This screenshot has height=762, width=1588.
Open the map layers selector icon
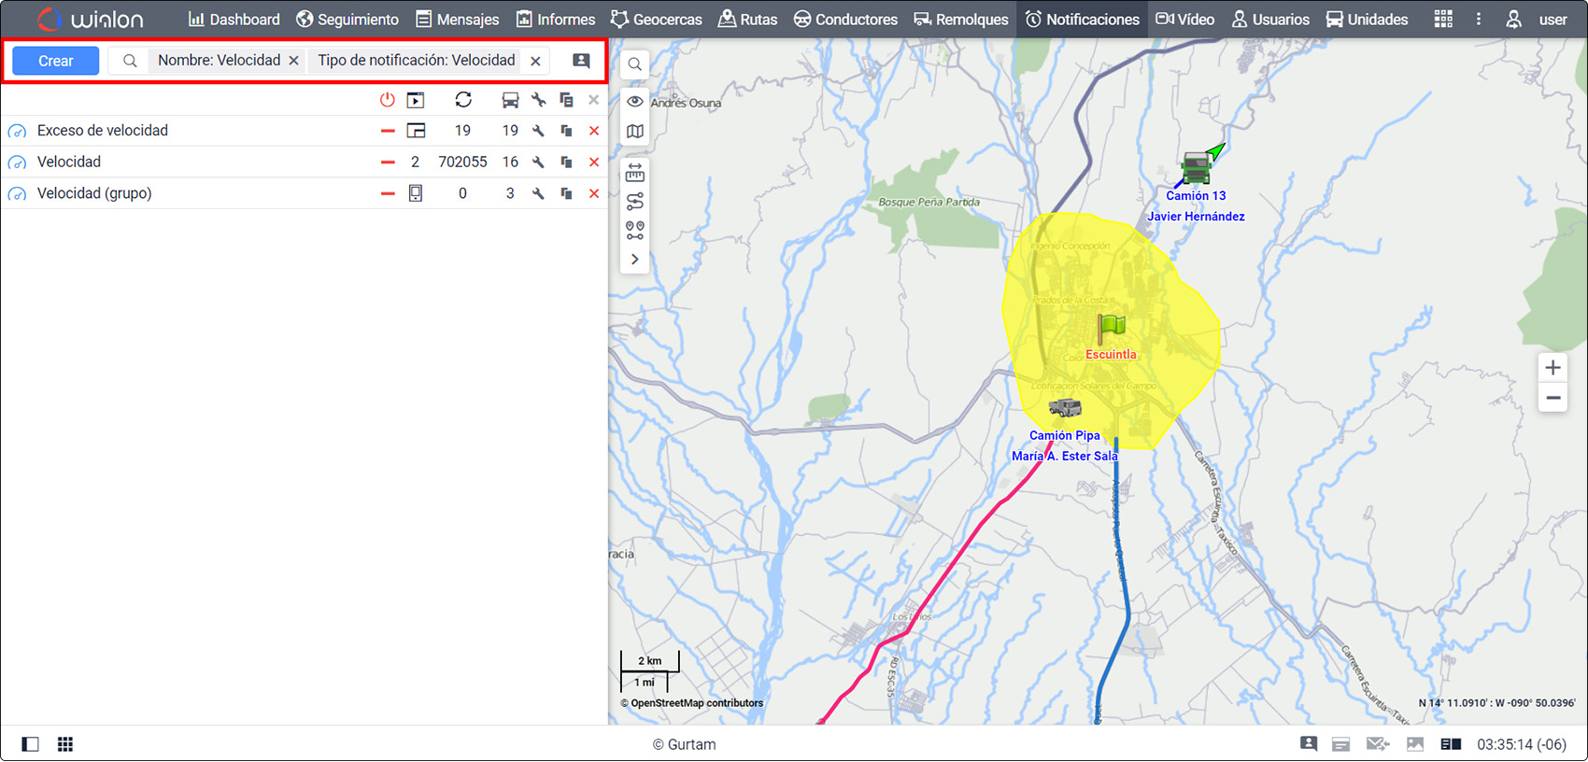pos(635,132)
